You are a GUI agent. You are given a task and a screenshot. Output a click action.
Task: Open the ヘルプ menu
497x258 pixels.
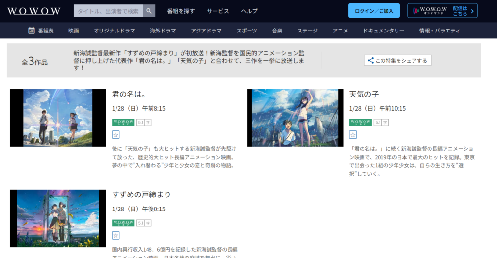point(249,11)
